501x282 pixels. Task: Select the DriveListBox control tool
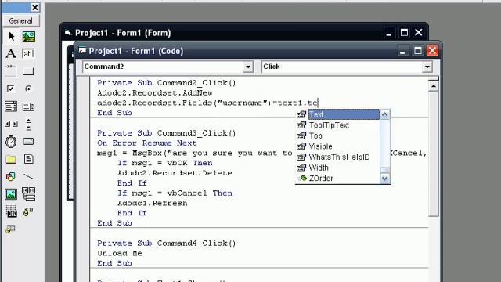coord(29,141)
